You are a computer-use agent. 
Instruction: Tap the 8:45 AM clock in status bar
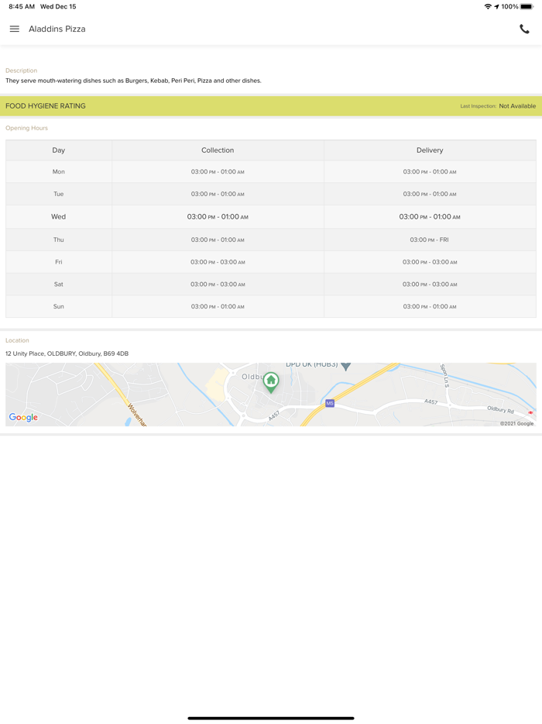[x=22, y=6]
